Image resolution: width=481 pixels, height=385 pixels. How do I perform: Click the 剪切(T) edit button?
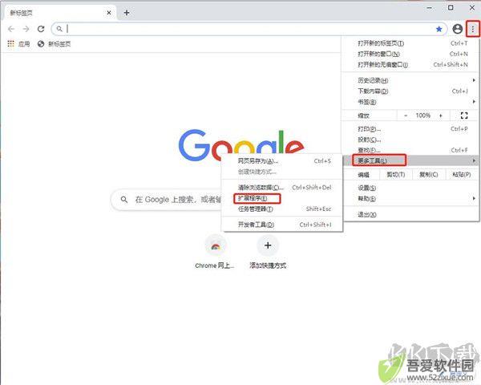pyautogui.click(x=396, y=175)
